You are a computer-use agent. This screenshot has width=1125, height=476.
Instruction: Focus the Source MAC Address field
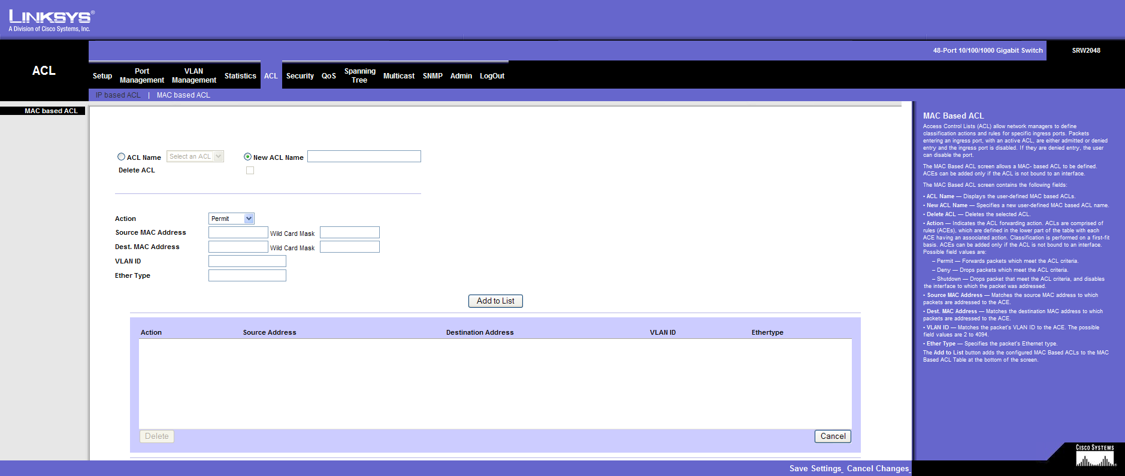(x=238, y=232)
